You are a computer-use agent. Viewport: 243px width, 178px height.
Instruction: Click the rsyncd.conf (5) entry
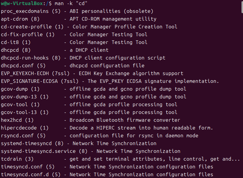click(23, 136)
